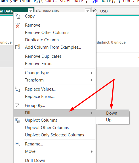This screenshot has height=163, width=139.
Task: Click the ABC text type icon of Modality column
Action: (38, 10)
